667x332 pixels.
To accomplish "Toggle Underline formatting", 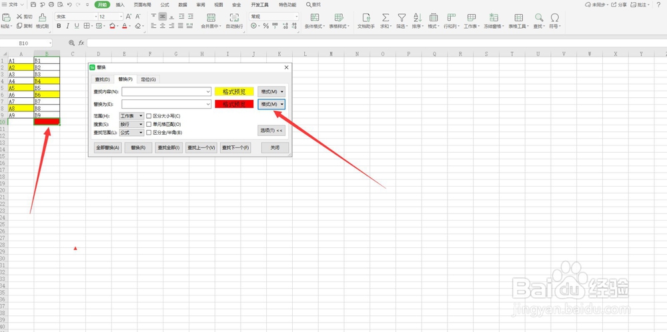I will pyautogui.click(x=77, y=26).
